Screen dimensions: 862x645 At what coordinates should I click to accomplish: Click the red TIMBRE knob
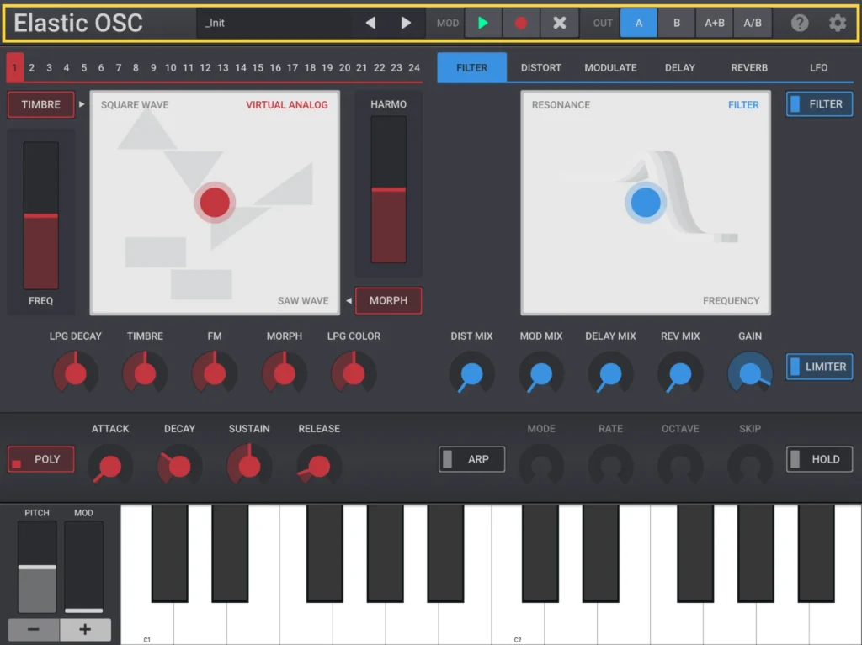(x=145, y=373)
